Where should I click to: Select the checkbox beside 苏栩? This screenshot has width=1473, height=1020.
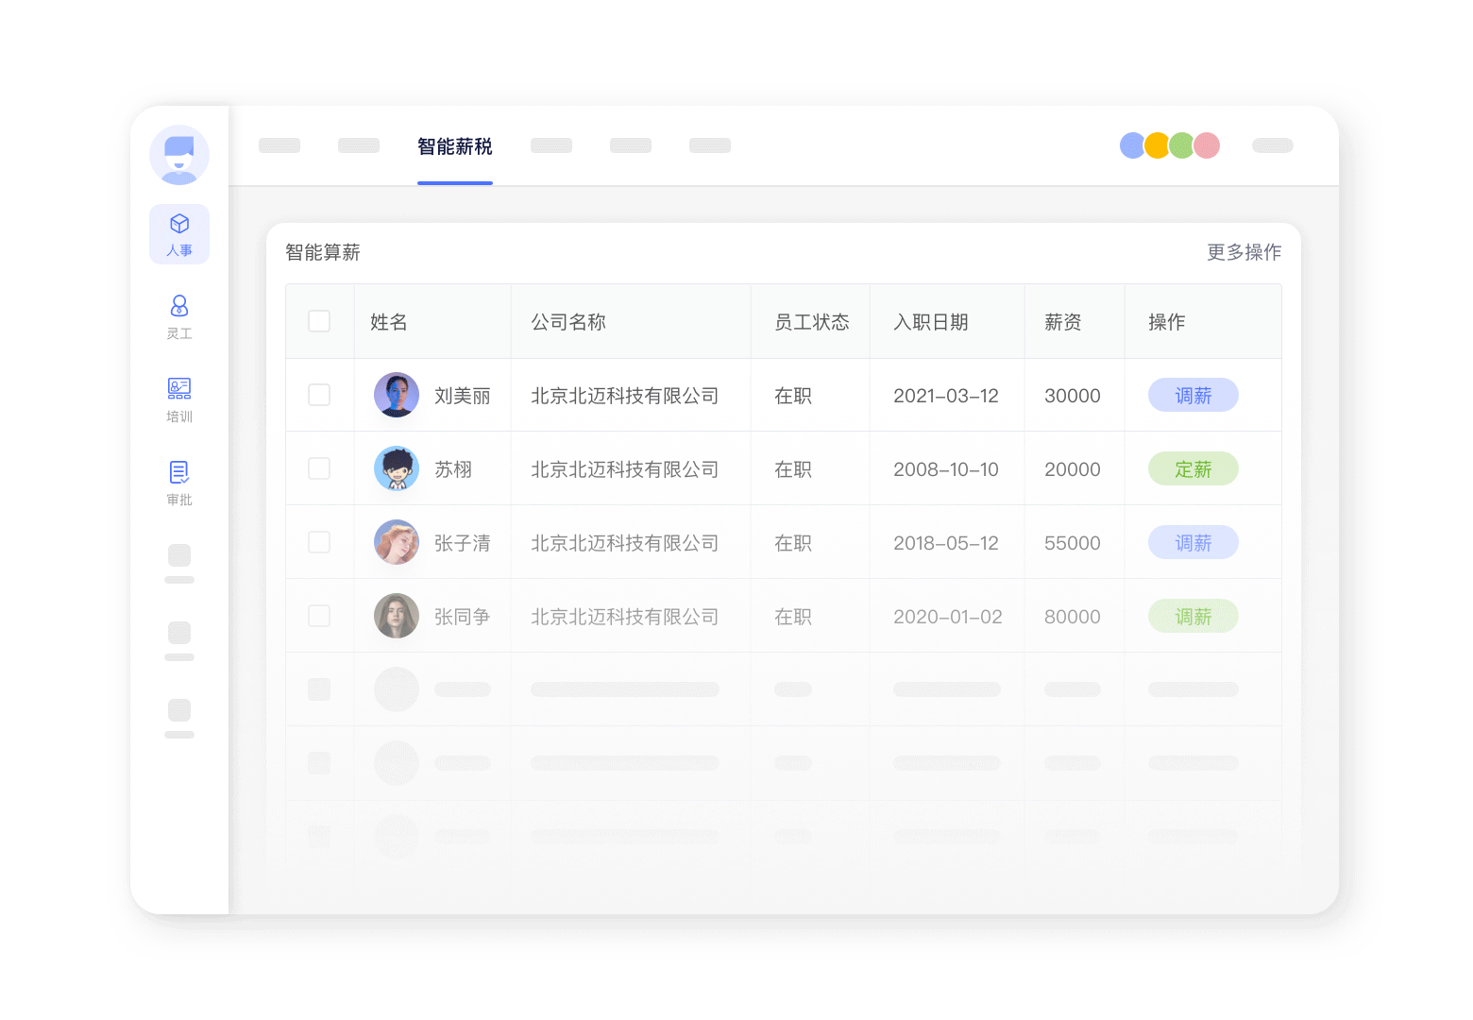(x=319, y=468)
